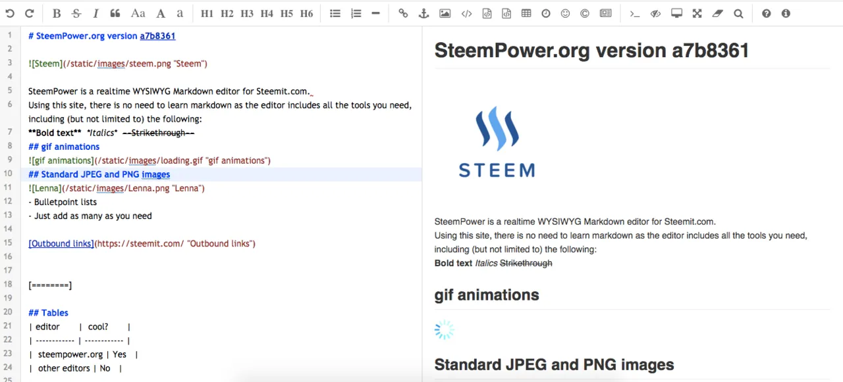Open search with the magnifying glass icon
843x382 pixels.
tap(738, 13)
